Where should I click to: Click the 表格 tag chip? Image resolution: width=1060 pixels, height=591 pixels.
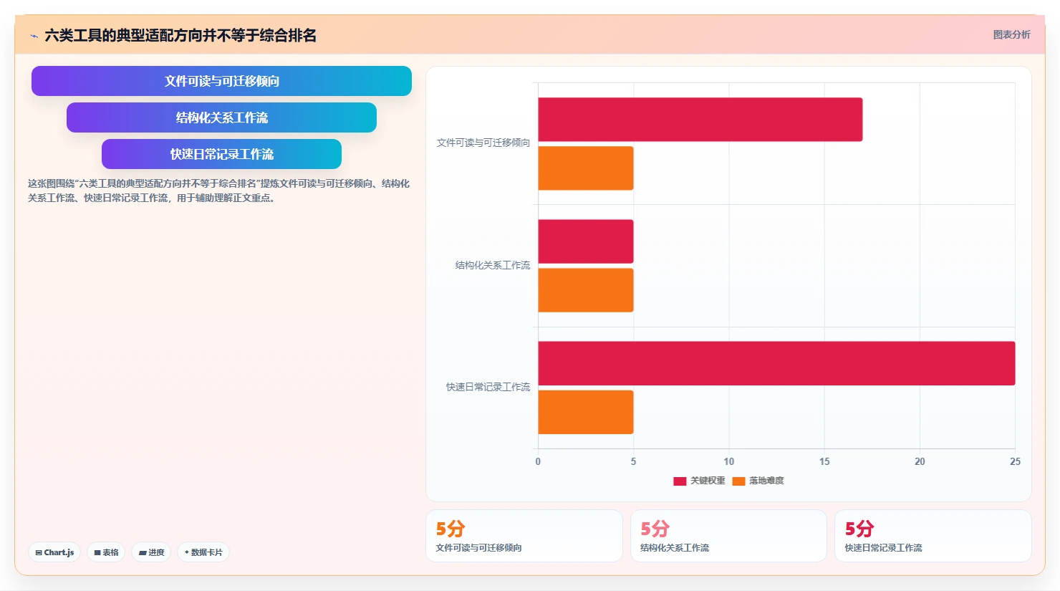106,552
